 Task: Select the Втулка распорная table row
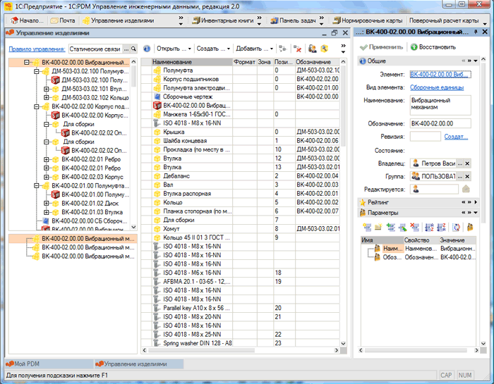tap(240, 194)
